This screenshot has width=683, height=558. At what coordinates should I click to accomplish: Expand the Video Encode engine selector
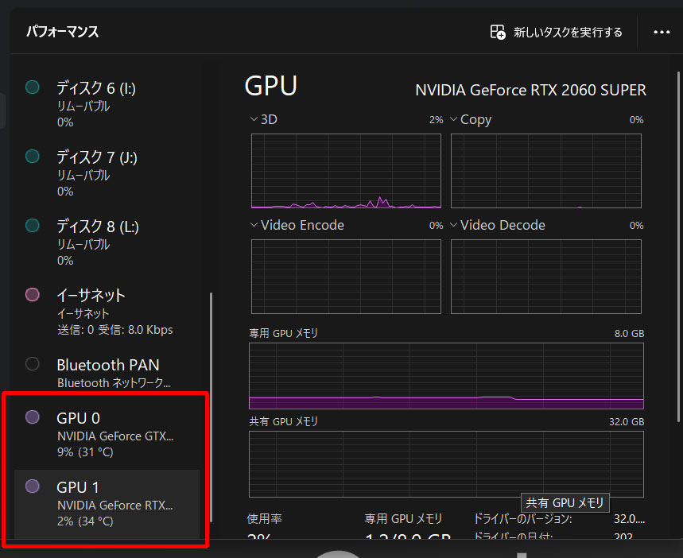254,225
